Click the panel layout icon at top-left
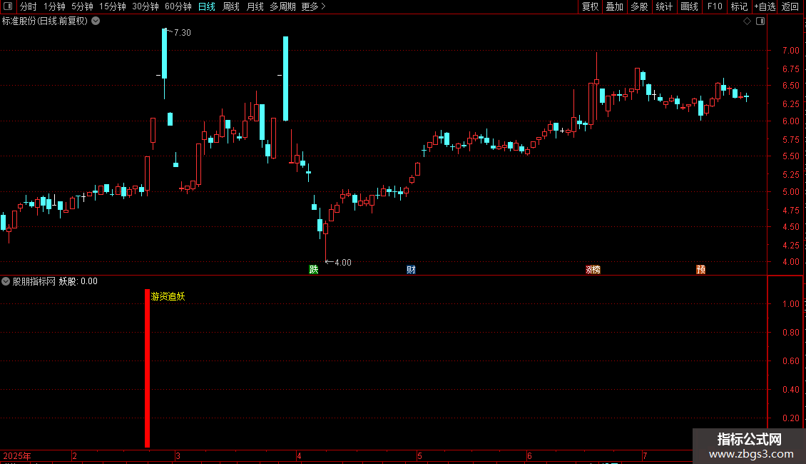Viewport: 806px width, 464px height. (x=8, y=6)
